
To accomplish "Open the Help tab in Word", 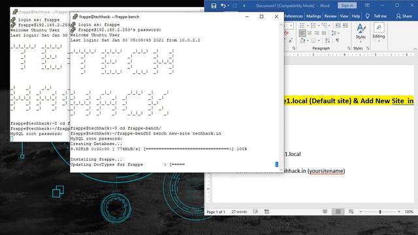I will [355, 16].
